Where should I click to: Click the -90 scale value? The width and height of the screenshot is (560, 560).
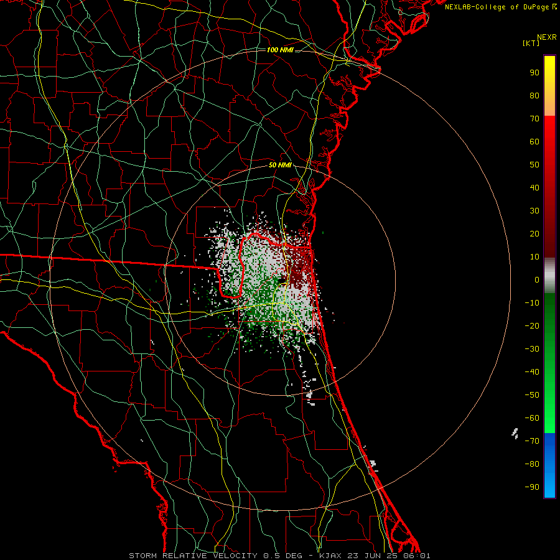(532, 487)
